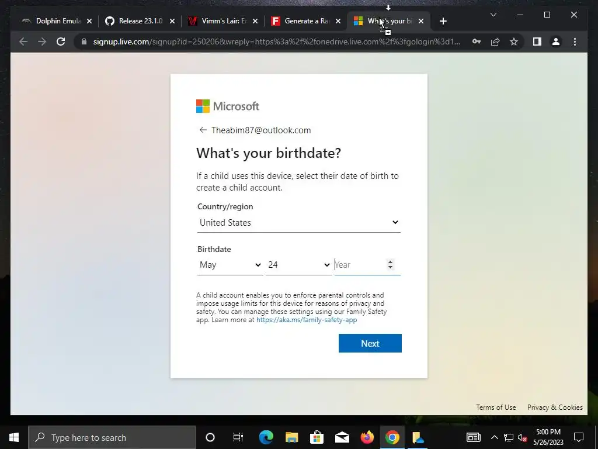Open the Windows Start menu
Viewport: 598px width, 449px height.
pyautogui.click(x=14, y=437)
